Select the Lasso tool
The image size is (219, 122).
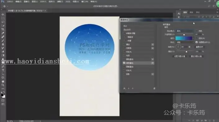[3, 22]
